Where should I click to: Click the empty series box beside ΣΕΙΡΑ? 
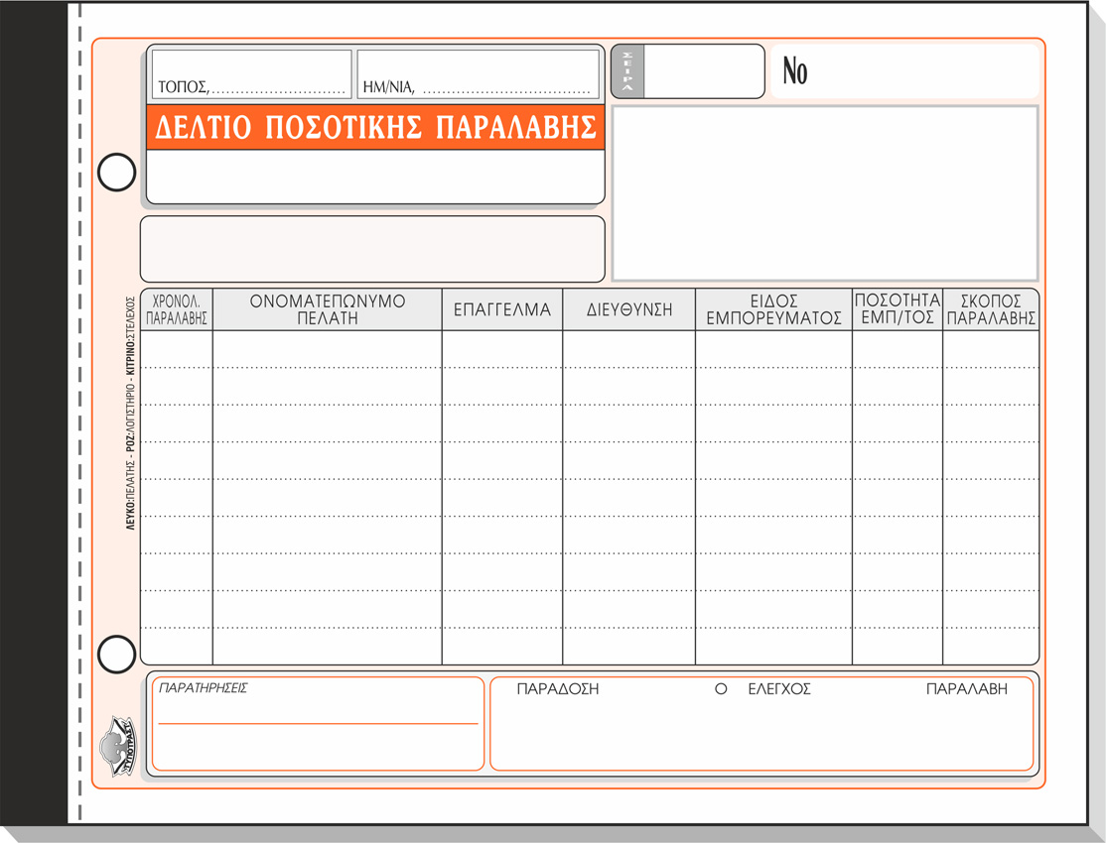tap(704, 71)
